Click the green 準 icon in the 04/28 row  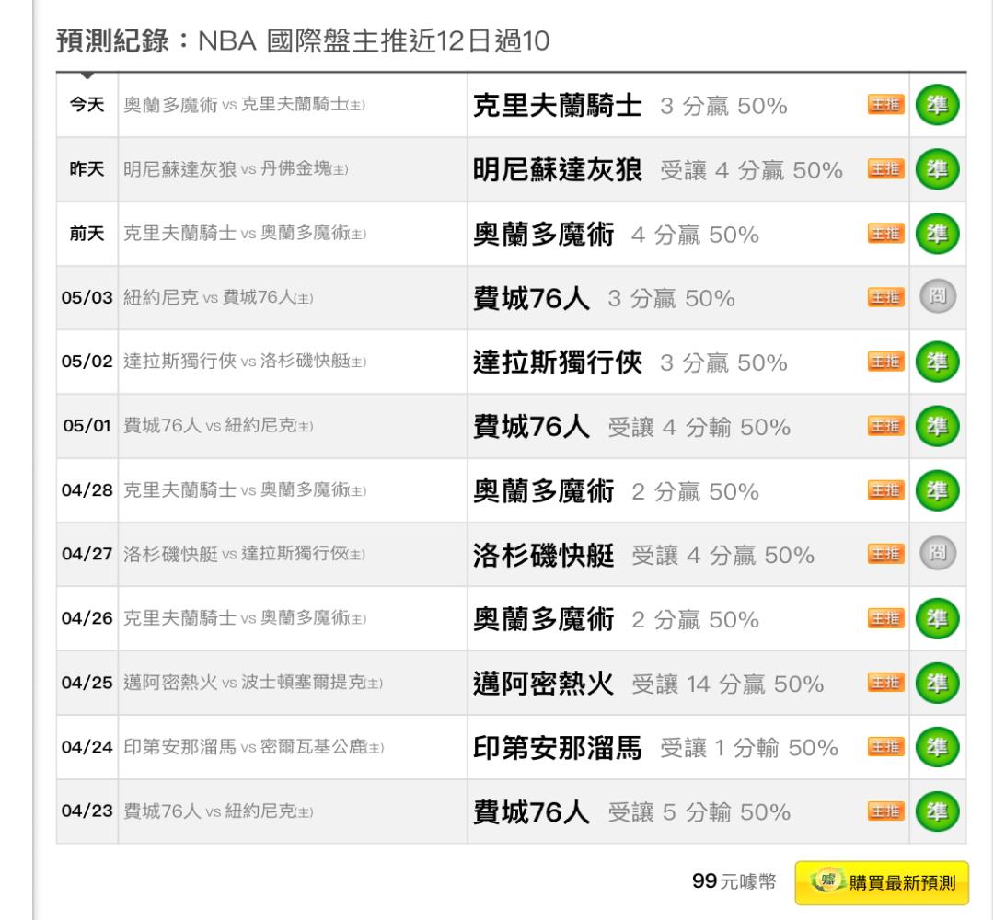[x=937, y=490]
